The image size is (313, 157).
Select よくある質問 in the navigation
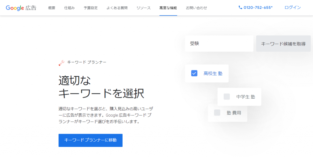pos(117,8)
